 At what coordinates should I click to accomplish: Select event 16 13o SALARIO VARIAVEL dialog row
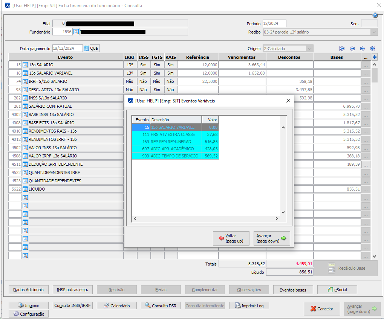(175, 127)
